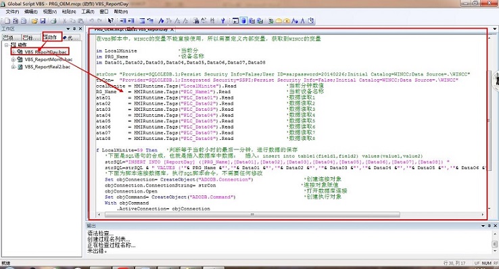This screenshot has width=499, height=269.
Task: Close the VBS_ReportDay editor tab
Action: coord(172,30)
